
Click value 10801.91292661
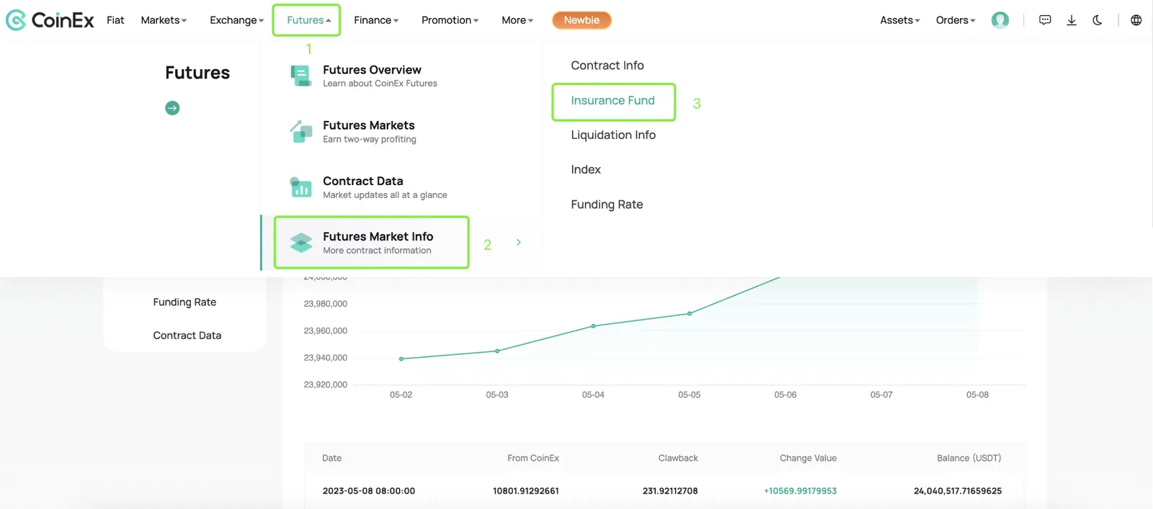526,491
